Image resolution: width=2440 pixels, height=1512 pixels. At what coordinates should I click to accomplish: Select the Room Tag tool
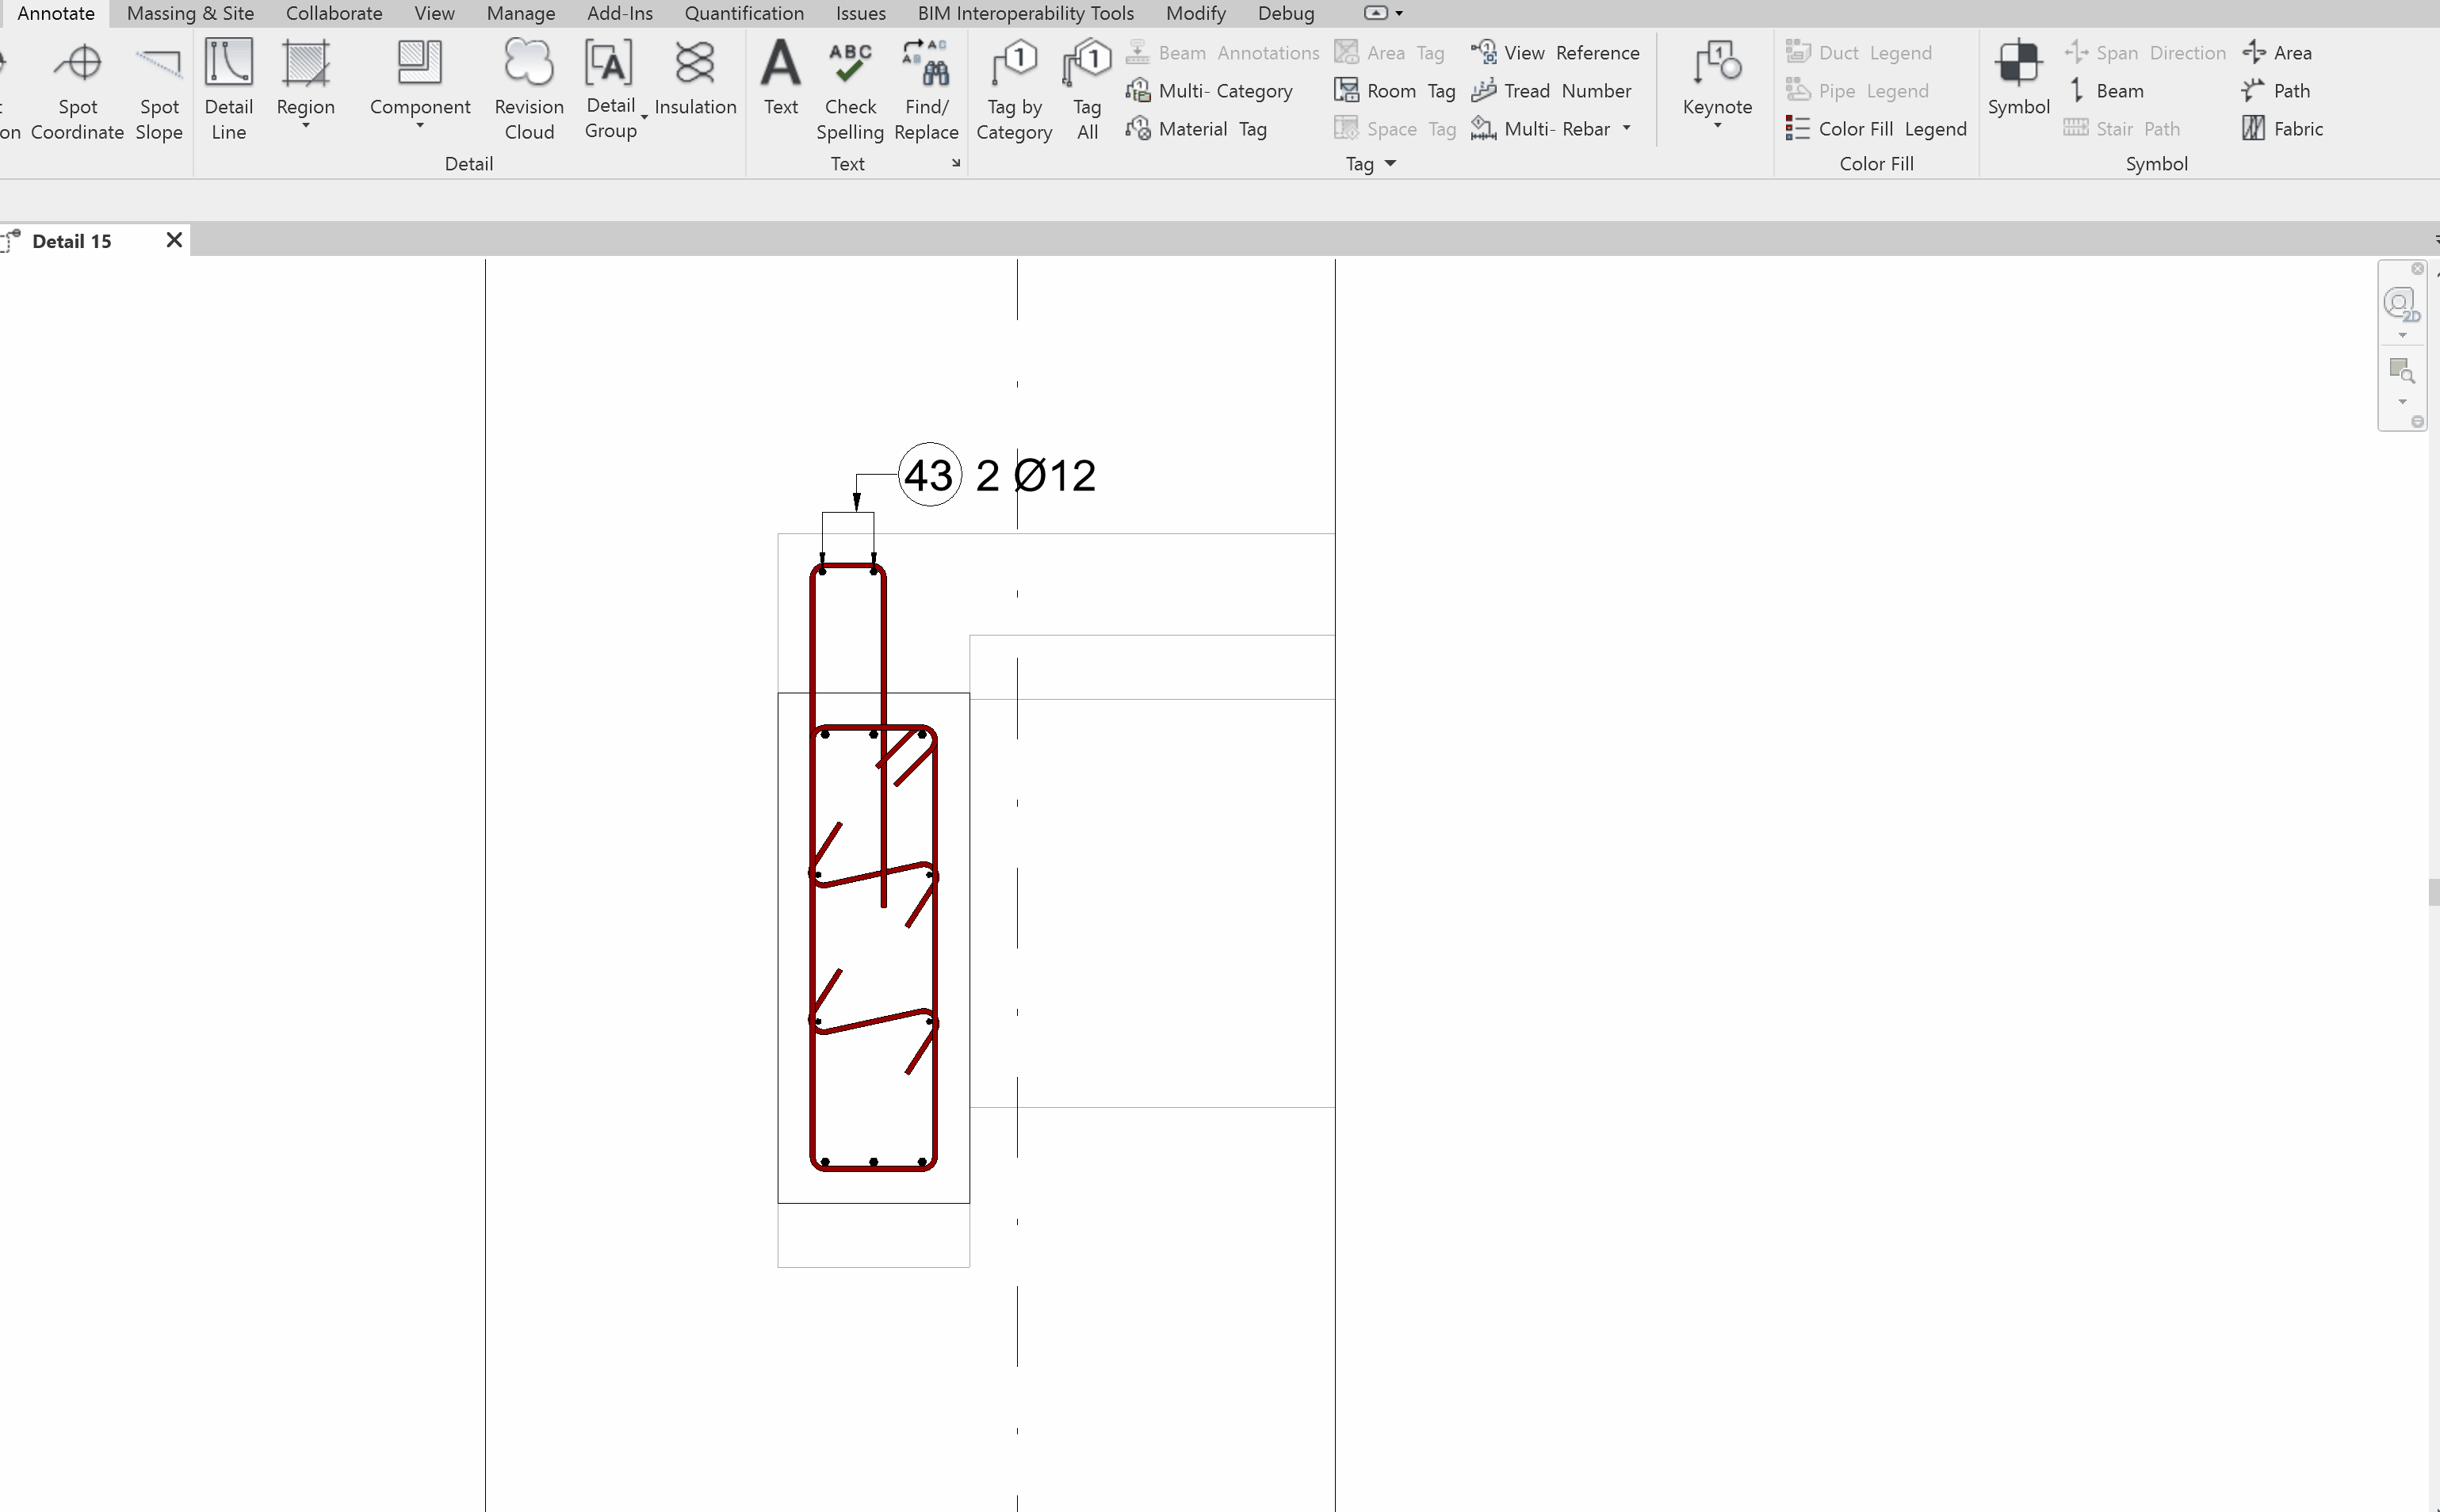pyautogui.click(x=1395, y=90)
